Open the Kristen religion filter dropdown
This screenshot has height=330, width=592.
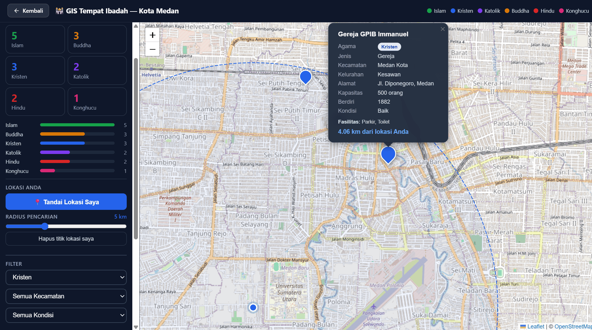66,277
